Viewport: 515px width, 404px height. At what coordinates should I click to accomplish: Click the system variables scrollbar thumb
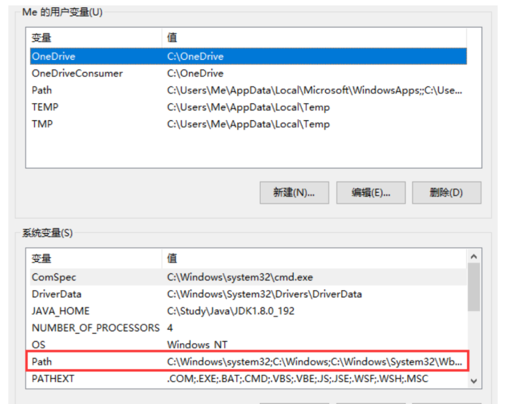(474, 287)
